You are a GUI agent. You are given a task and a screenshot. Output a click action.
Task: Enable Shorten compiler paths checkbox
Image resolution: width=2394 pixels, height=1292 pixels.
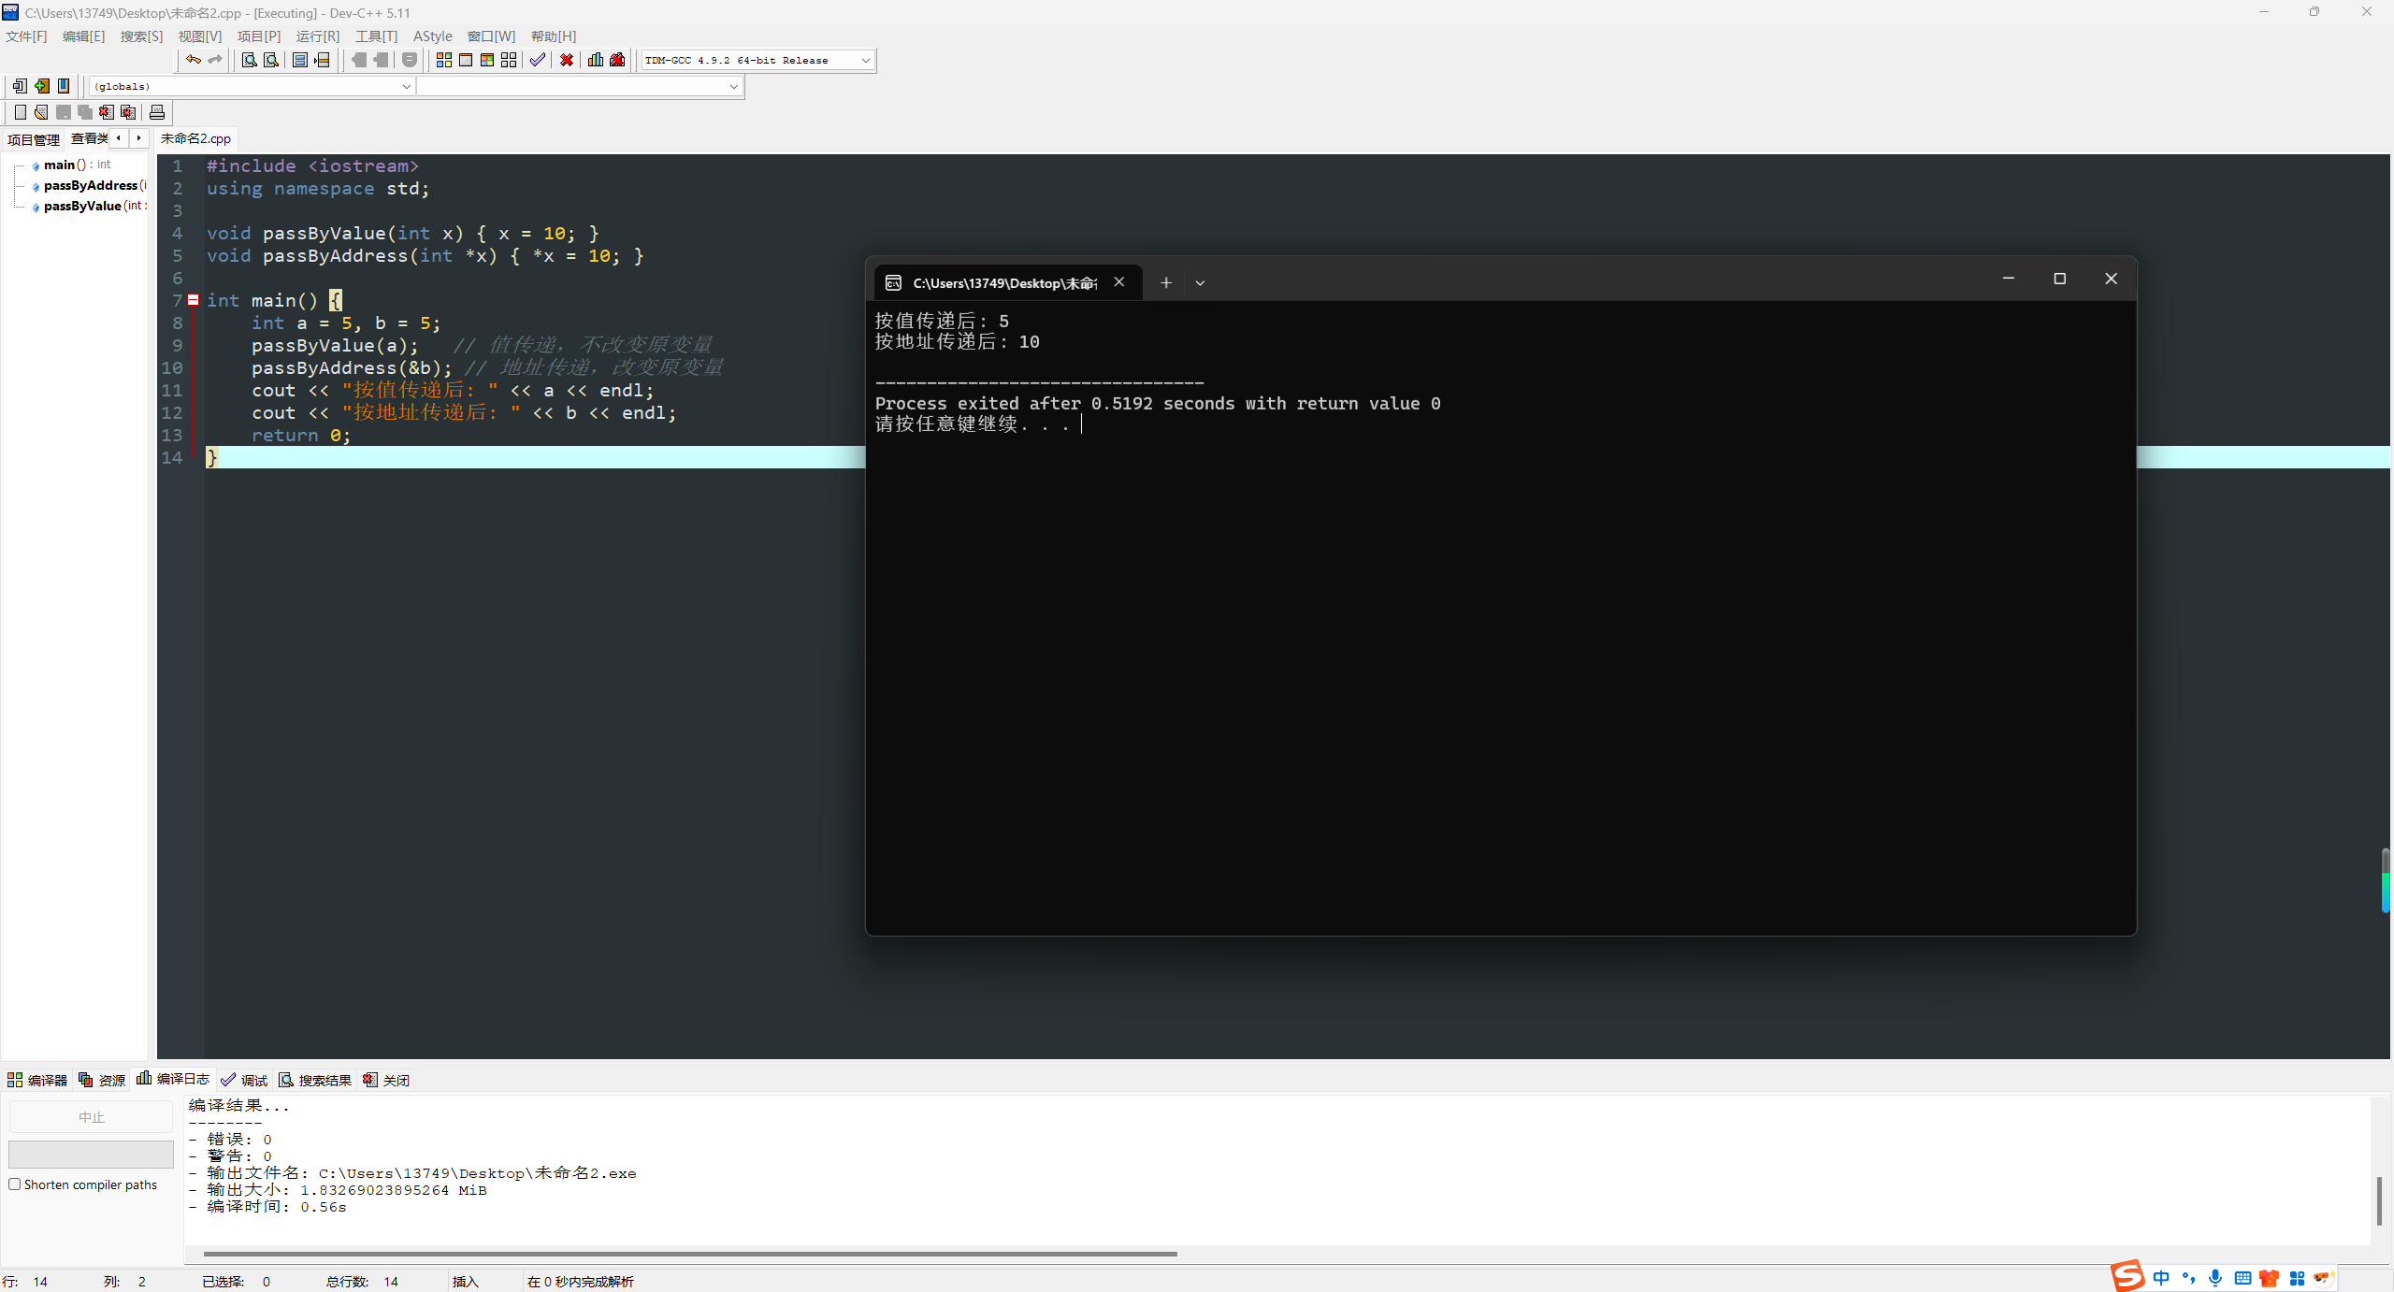coord(15,1184)
